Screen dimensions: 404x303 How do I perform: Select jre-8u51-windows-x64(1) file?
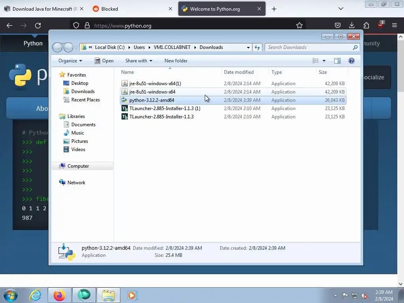coord(233,84)
